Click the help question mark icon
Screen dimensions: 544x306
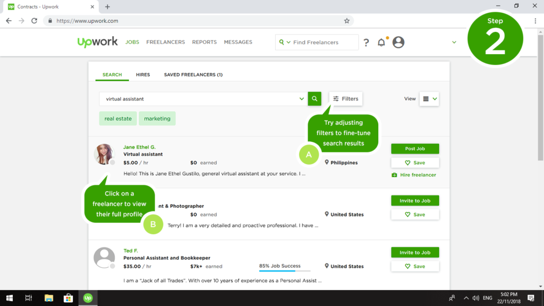[x=366, y=42]
